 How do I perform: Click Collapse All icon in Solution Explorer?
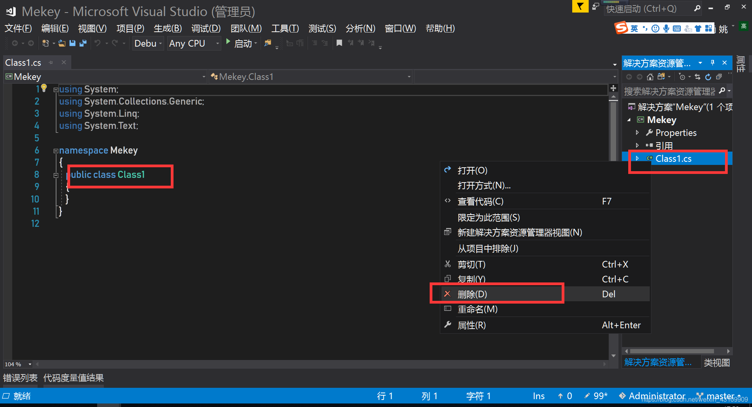point(719,77)
